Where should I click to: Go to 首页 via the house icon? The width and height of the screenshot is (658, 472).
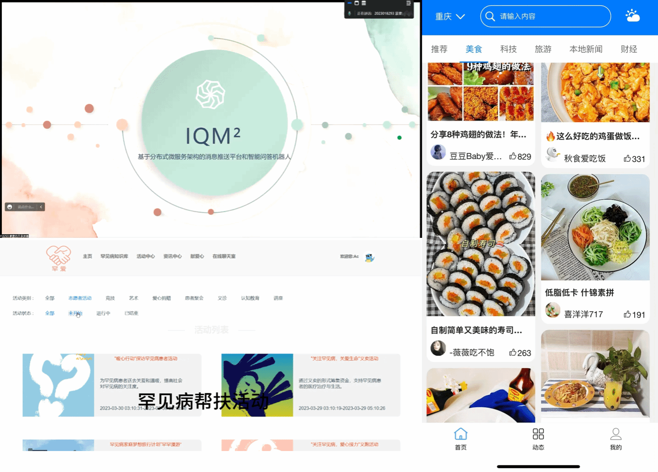pos(461,434)
